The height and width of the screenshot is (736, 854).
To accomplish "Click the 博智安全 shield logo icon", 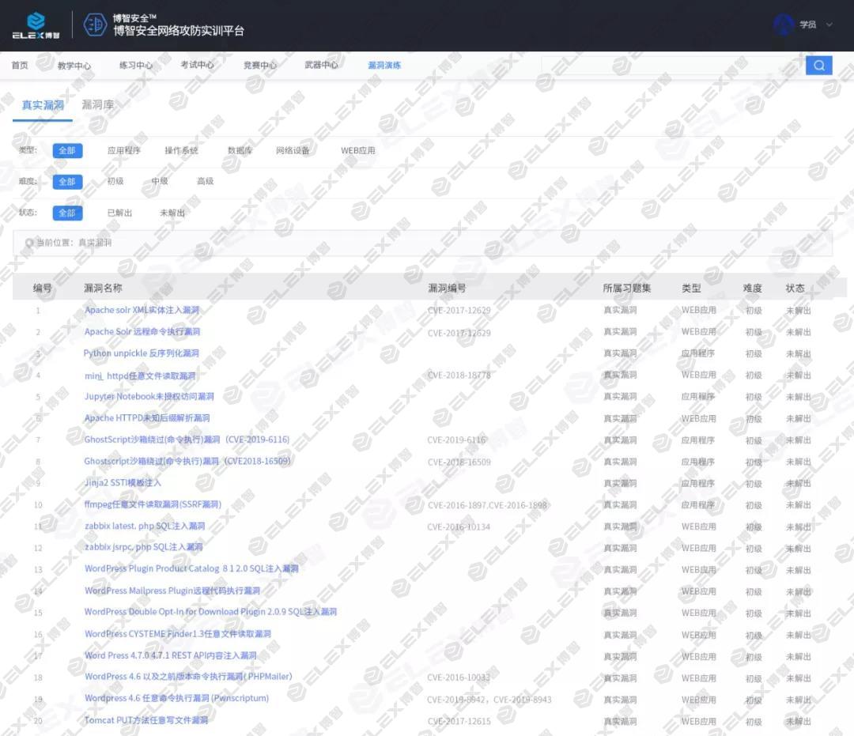I will pos(95,25).
